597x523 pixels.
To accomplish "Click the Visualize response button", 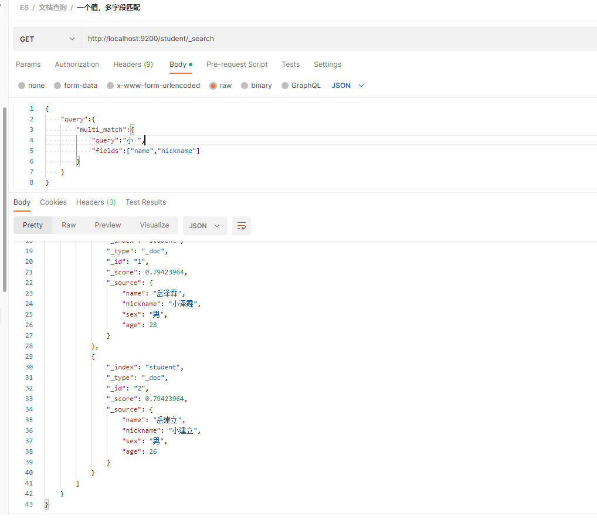I will click(x=154, y=225).
